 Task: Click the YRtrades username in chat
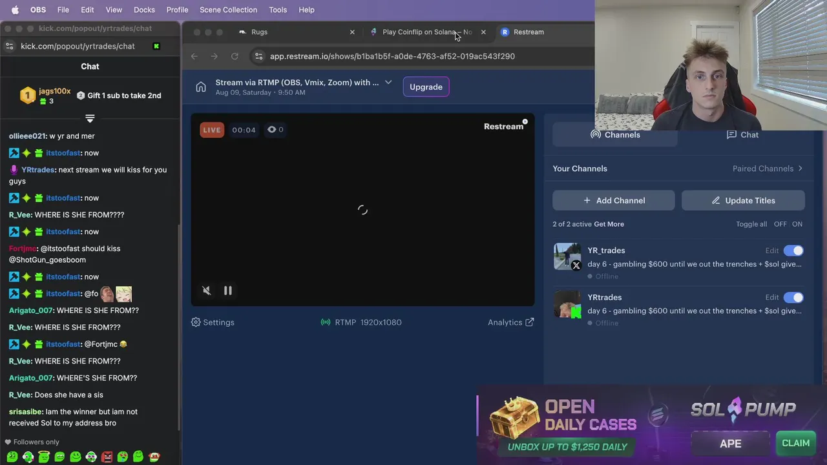[37, 170]
